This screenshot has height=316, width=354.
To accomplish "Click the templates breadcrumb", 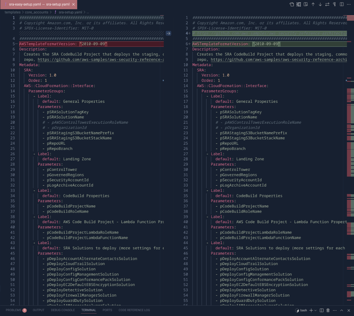I will point(13,12).
